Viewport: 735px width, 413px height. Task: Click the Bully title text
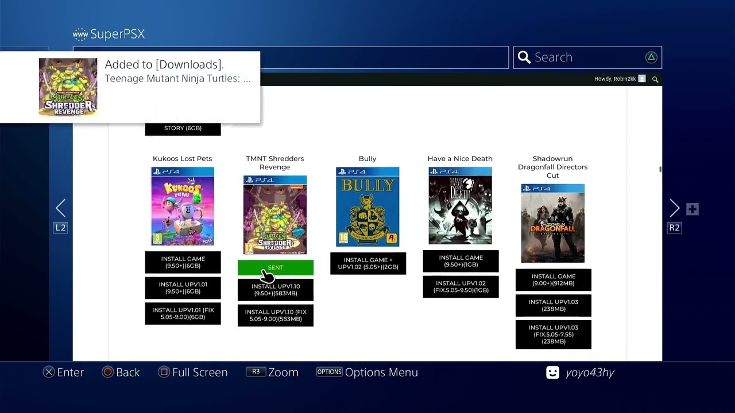(x=367, y=159)
